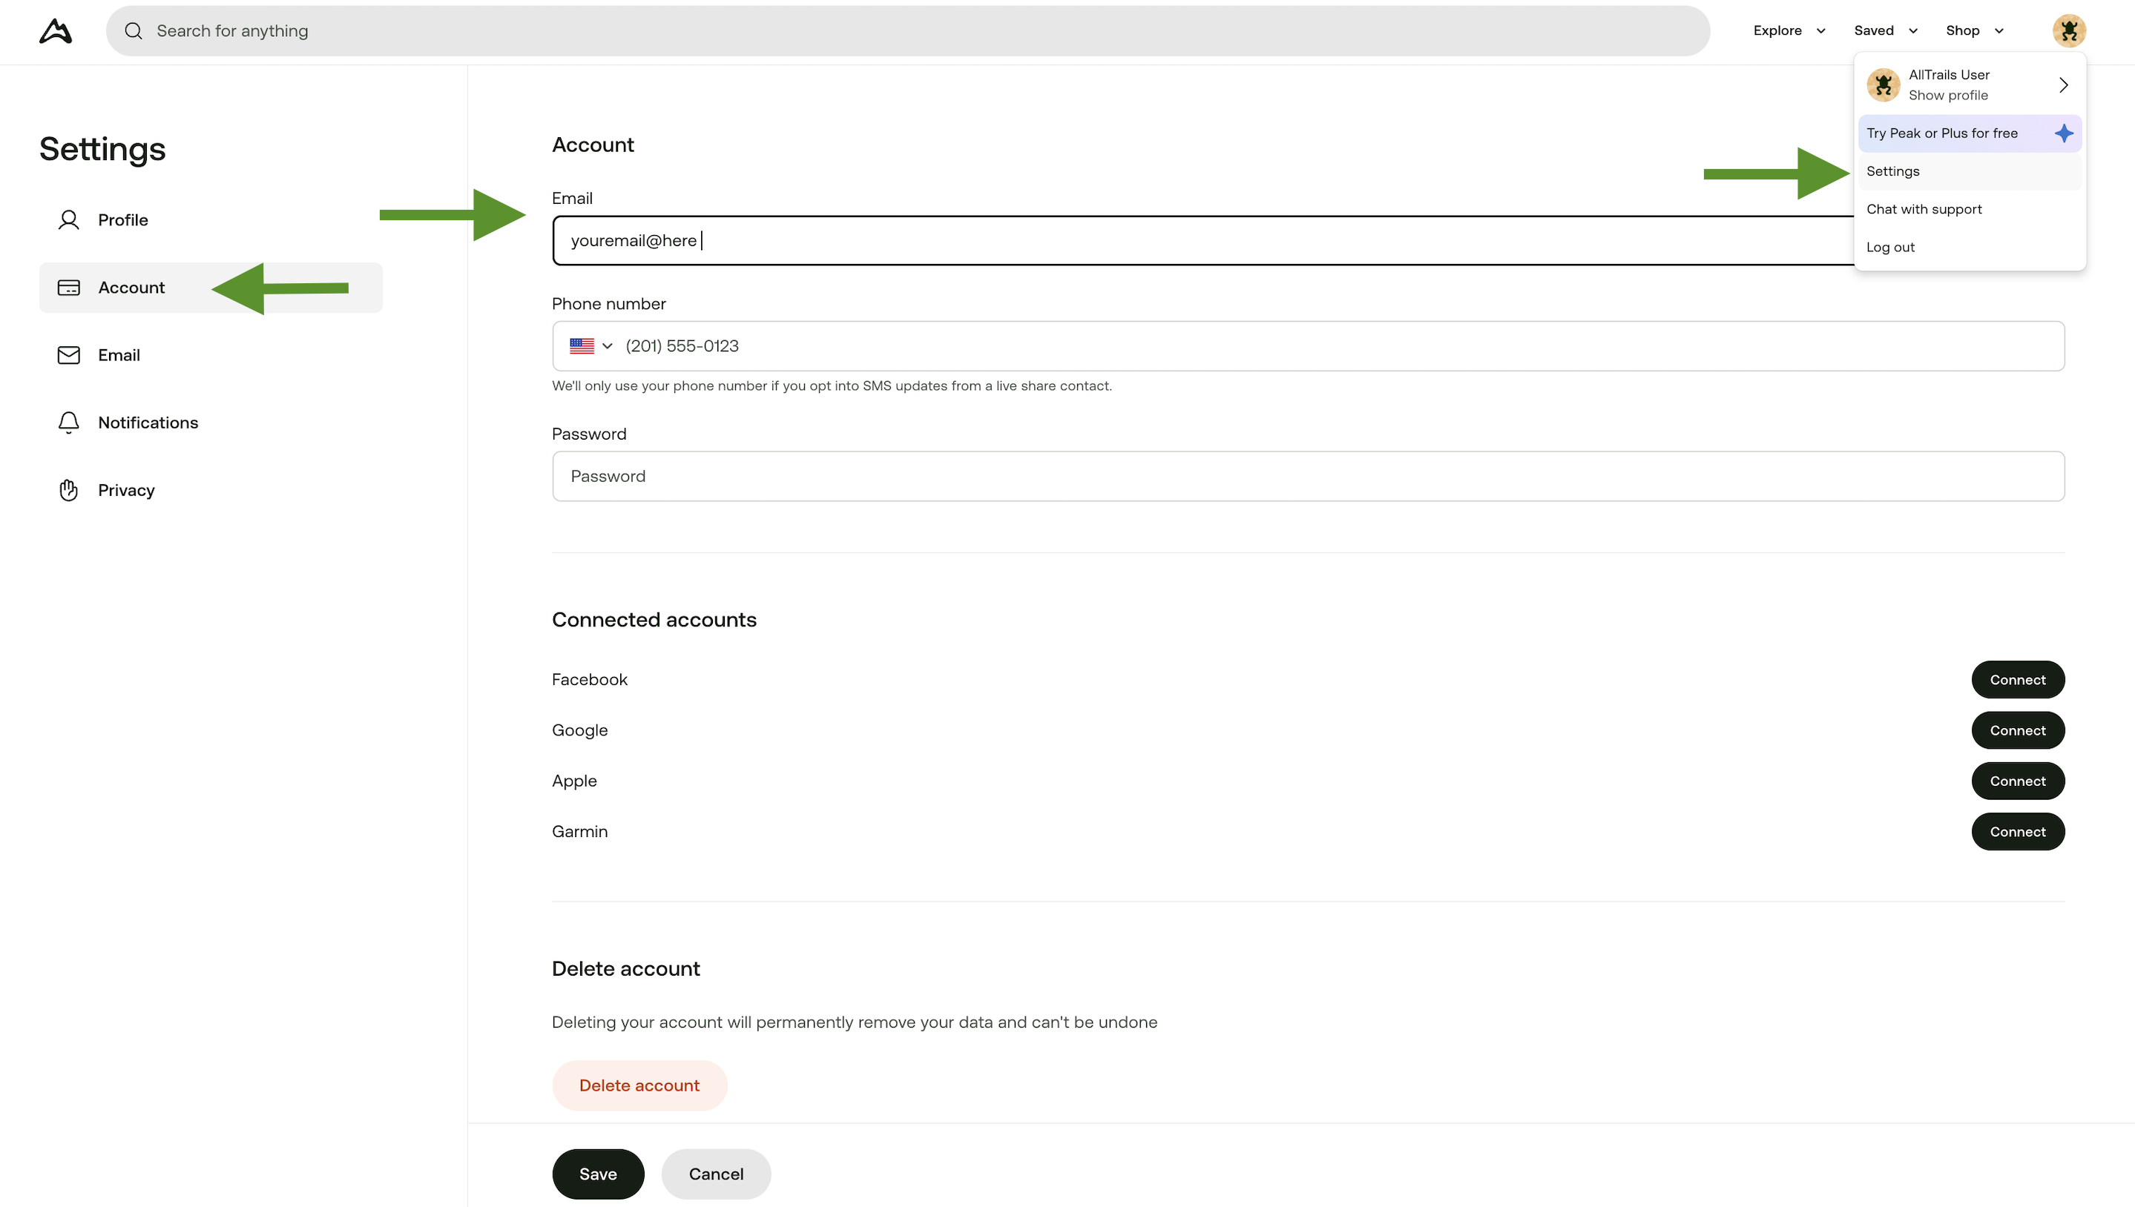2135x1207 pixels.
Task: Click the Privacy hand icon
Action: point(69,490)
